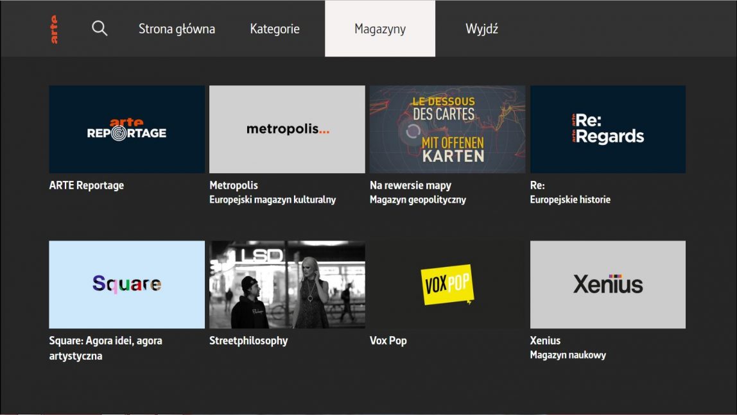This screenshot has height=415, width=737.
Task: Open the Kategorie menu item
Action: (x=275, y=29)
